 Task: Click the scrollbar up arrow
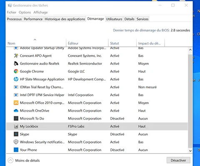pos(190,50)
